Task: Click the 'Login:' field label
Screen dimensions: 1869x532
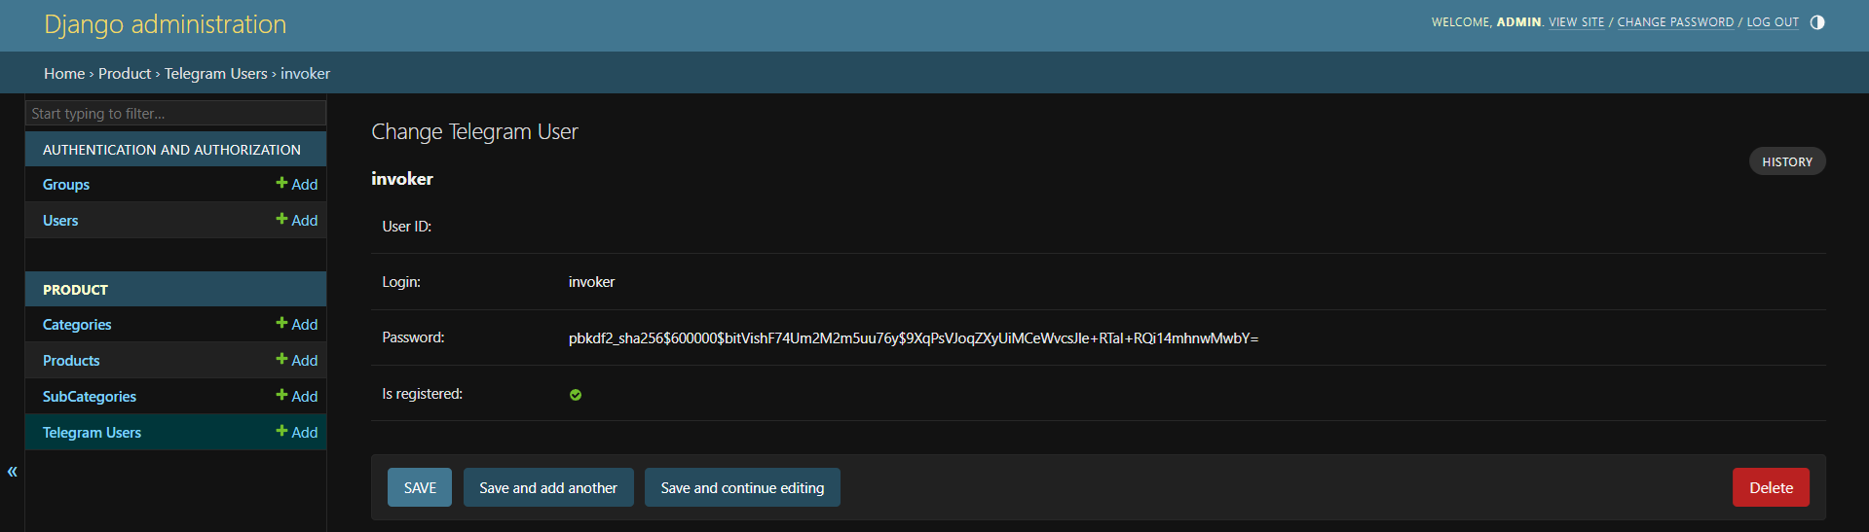Action: (x=401, y=282)
